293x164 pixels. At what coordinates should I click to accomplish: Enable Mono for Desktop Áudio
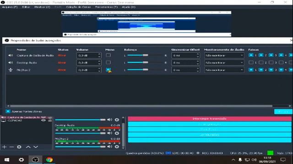108,62
